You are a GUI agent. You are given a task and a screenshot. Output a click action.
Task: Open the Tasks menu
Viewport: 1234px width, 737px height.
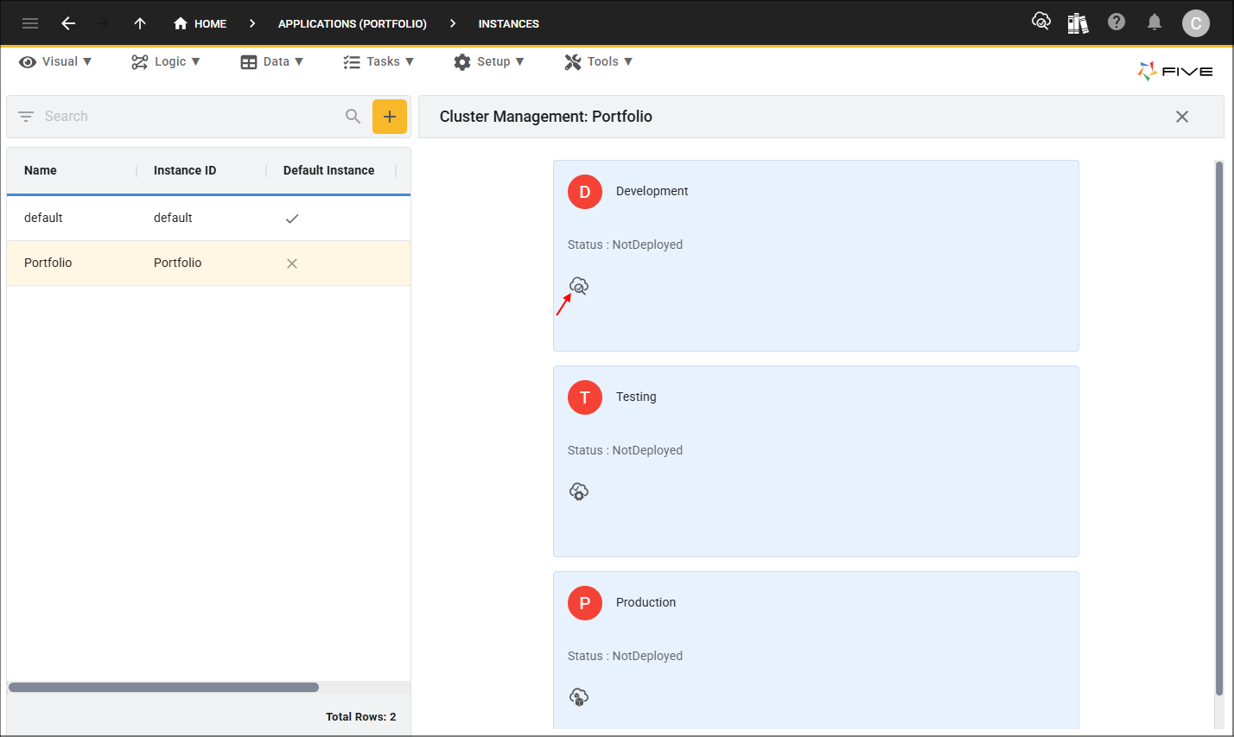coord(378,61)
